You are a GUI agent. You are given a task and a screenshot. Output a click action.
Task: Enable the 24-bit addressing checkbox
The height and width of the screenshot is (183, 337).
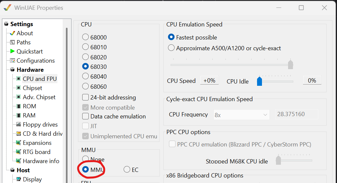(85, 97)
